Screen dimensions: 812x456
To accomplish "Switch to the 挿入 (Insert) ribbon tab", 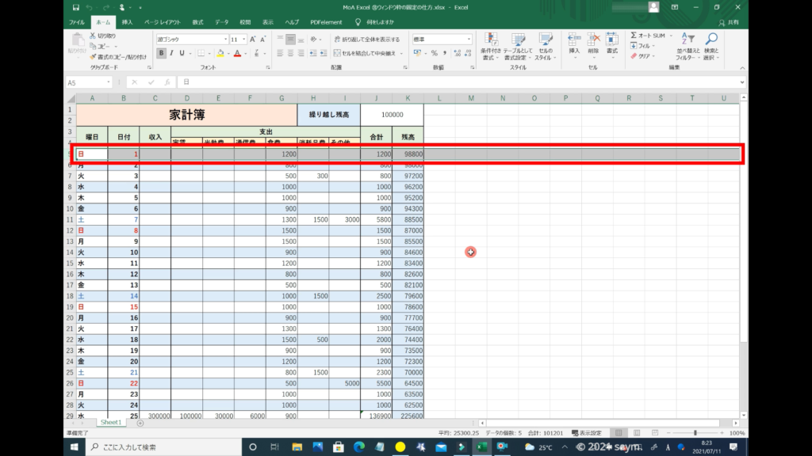I will pos(127,22).
